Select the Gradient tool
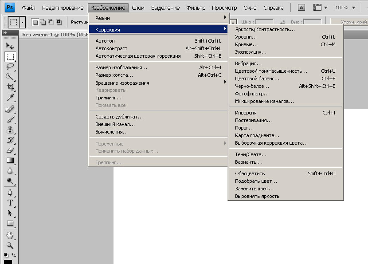Viewport: 368px width, 264px height. click(x=10, y=161)
